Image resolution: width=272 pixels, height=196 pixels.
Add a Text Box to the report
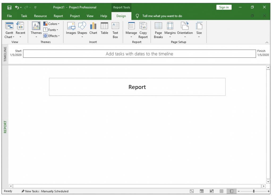(x=115, y=30)
